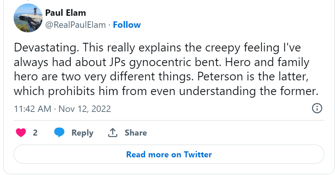Image resolution: width=335 pixels, height=175 pixels.
Task: Open Paul Elam's profile picture
Action: click(x=27, y=19)
